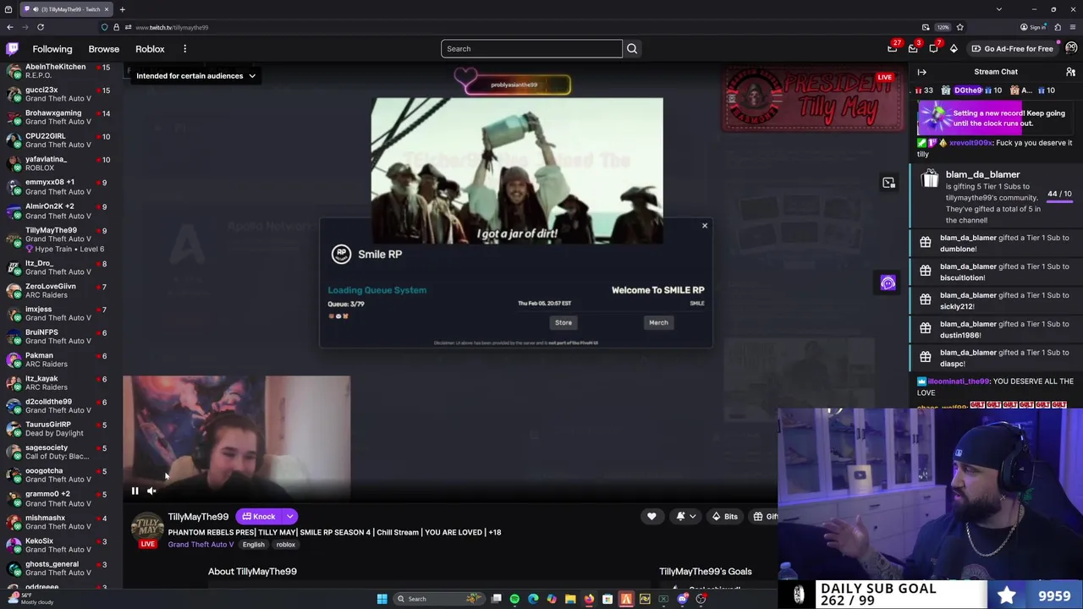This screenshot has height=609, width=1083.
Task: Go back in browser history
Action: click(x=10, y=27)
